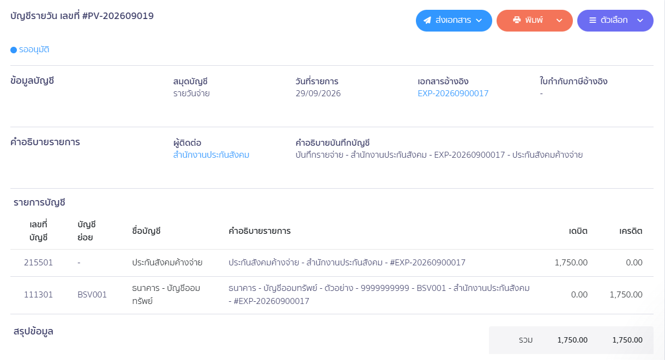The image size is (665, 360).
Task: Expand the พิมพ์ dropdown chevron
Action: (x=559, y=21)
